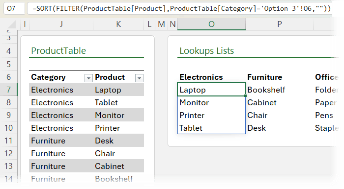Select column P header

click(279, 24)
